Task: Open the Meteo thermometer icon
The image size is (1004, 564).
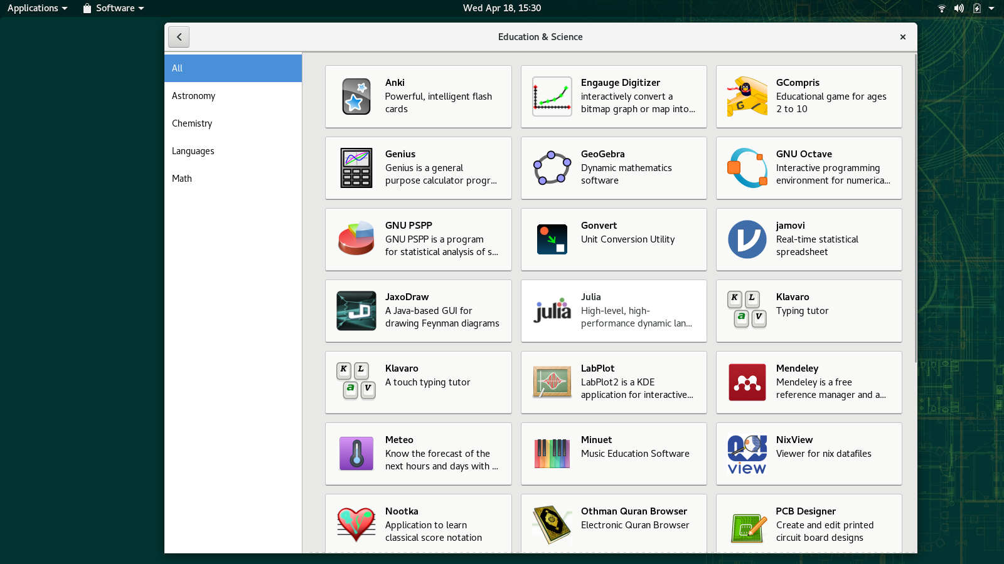Action: (356, 454)
